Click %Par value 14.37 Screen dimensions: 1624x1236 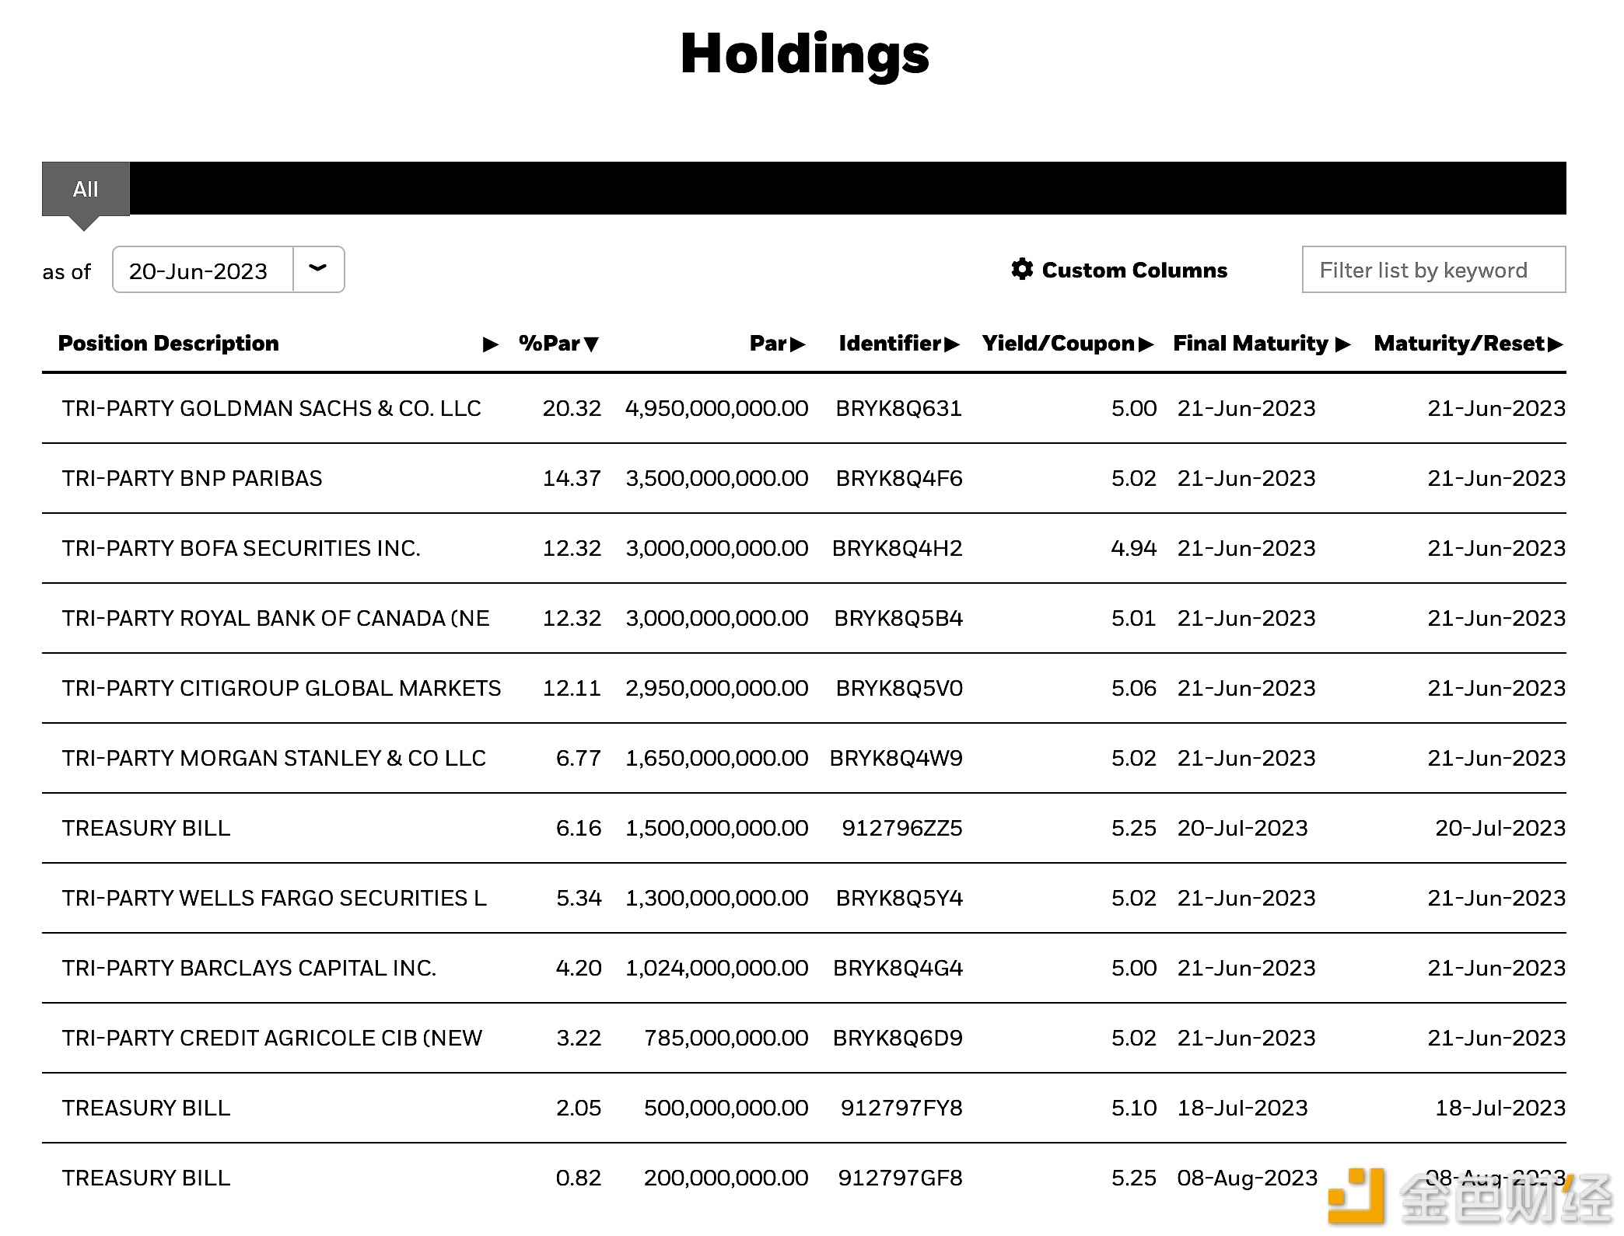(x=572, y=478)
